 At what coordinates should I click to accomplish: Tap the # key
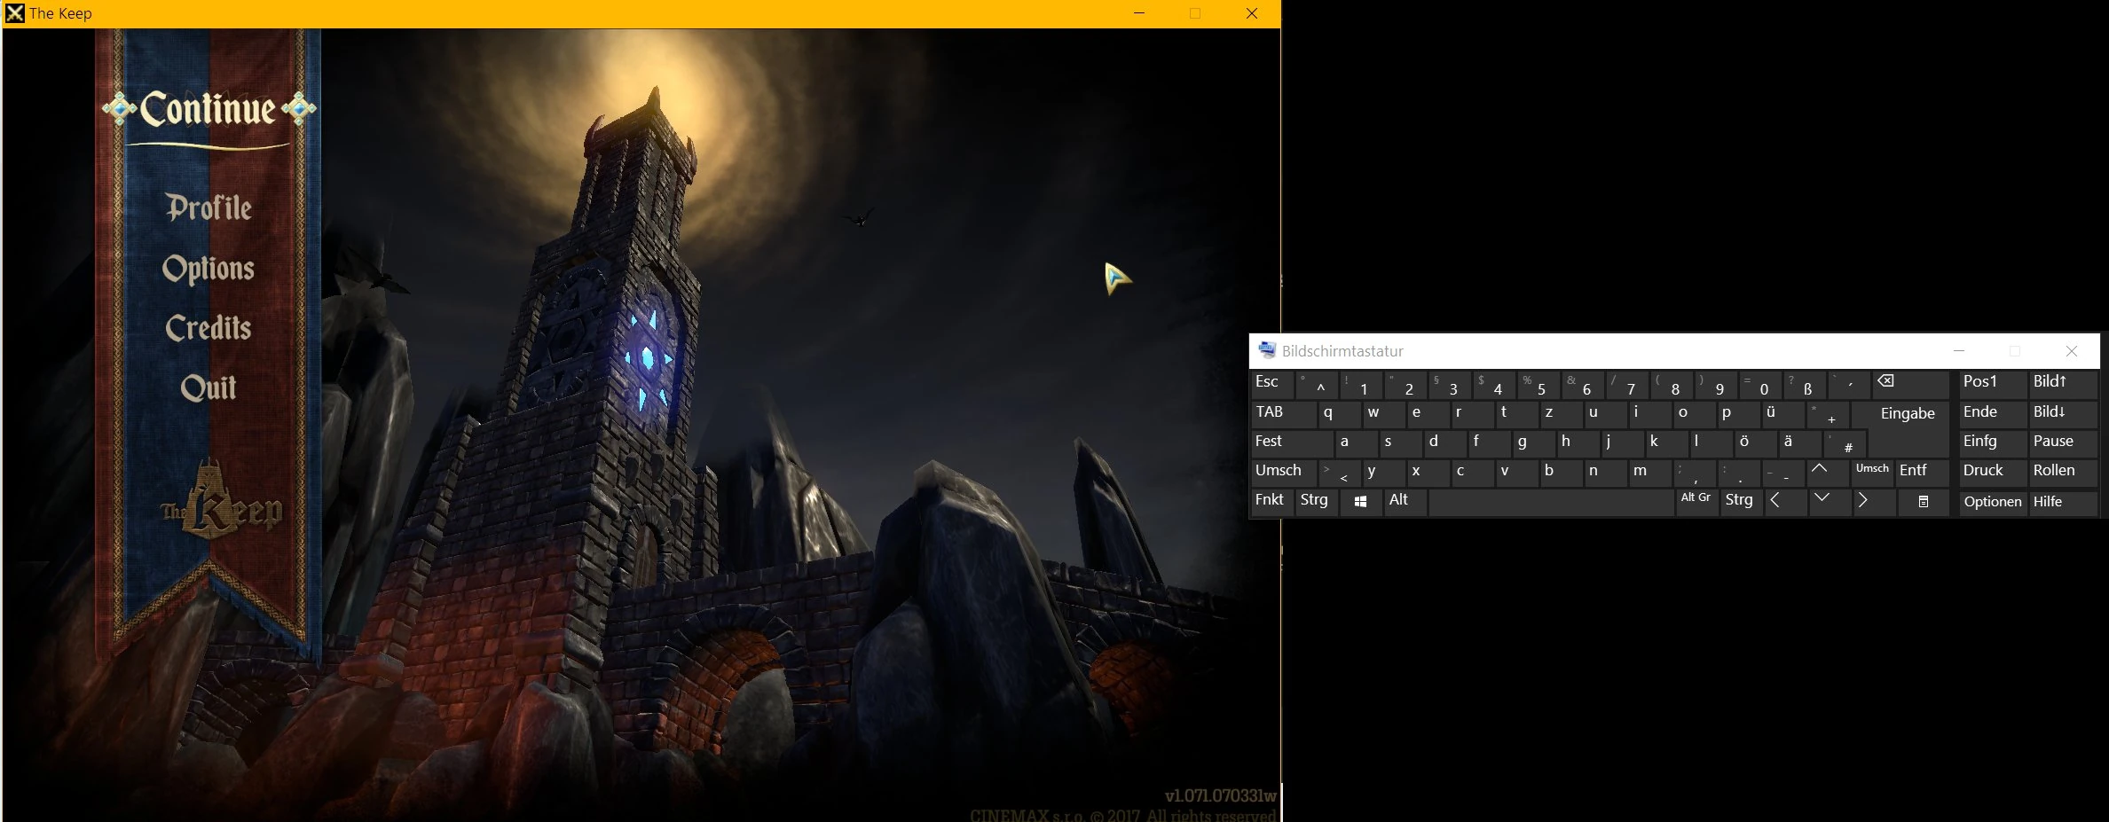(1845, 442)
